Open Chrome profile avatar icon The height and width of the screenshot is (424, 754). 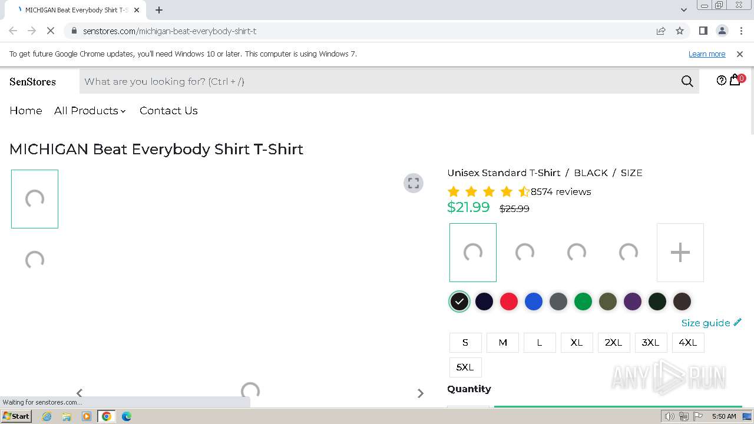722,31
